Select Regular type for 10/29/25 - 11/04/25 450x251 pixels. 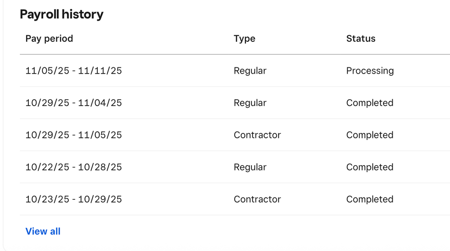250,103
